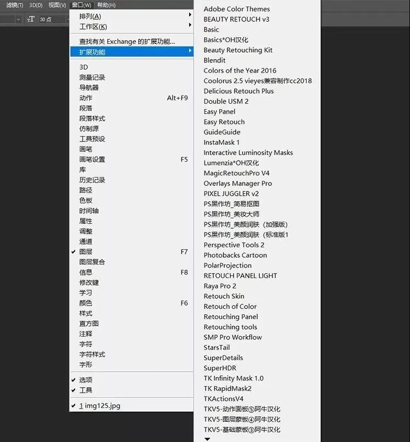Click the 30 点 font size field
The width and height of the screenshot is (410, 442).
53,19
